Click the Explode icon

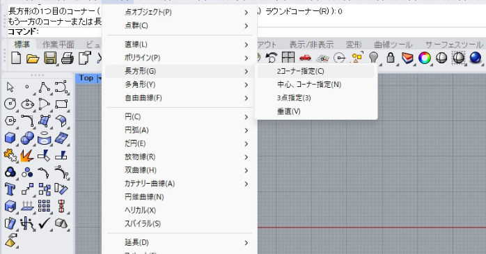coord(27,155)
